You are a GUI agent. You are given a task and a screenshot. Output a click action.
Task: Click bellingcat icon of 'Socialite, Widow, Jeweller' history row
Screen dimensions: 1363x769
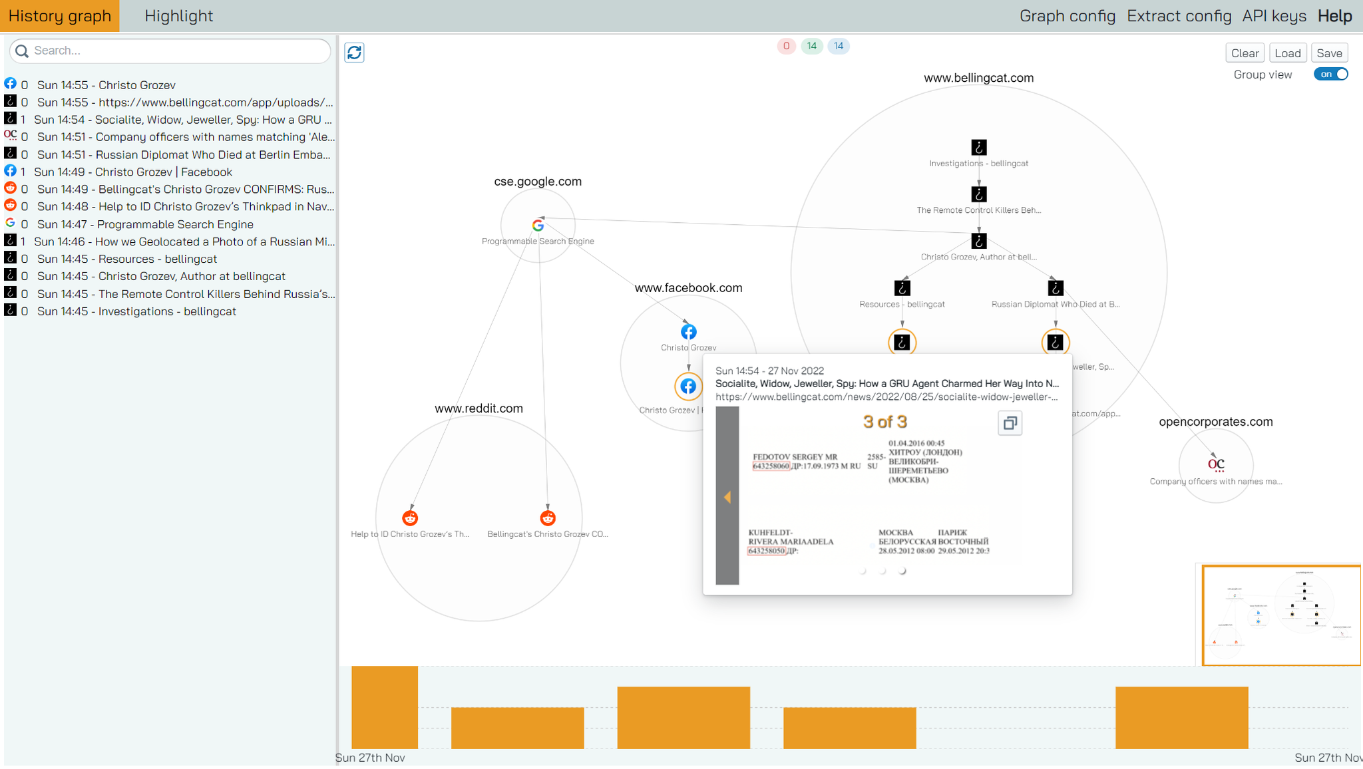(x=10, y=118)
